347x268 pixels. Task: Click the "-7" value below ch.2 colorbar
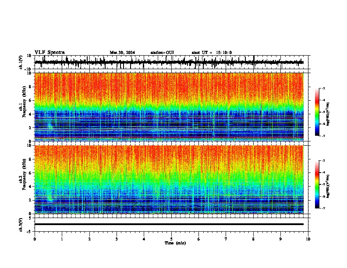[x=323, y=208]
